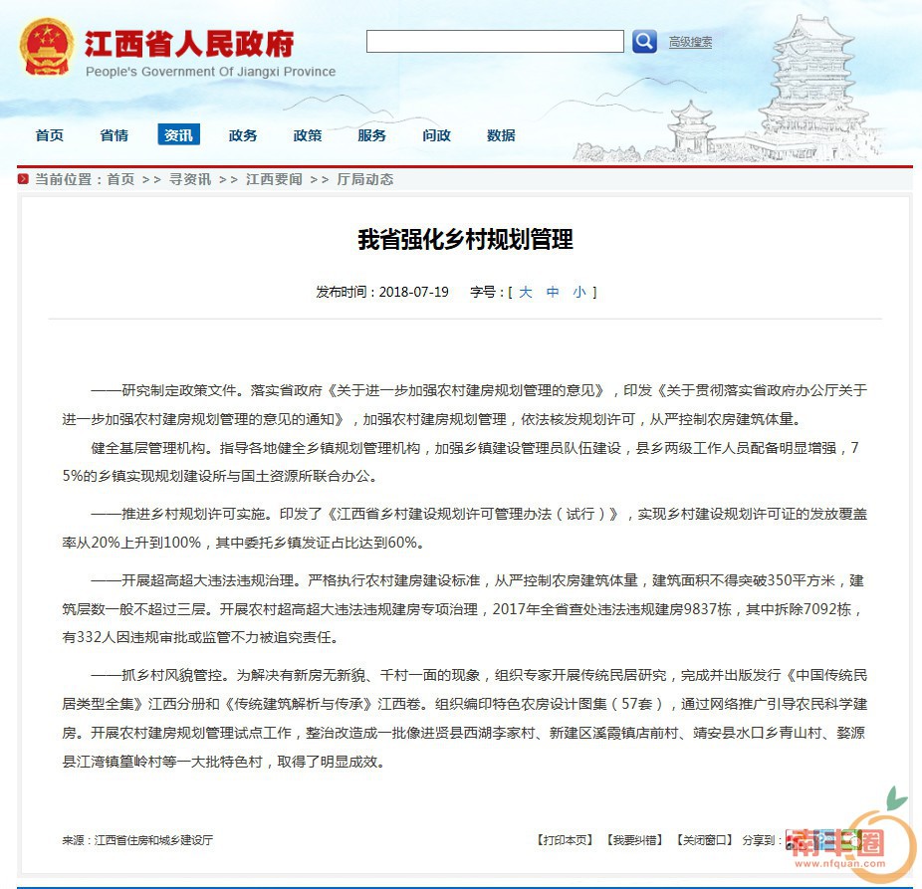The height and width of the screenshot is (889, 922).
Task: Go to the 首页 navigation tab
Action: click(49, 135)
